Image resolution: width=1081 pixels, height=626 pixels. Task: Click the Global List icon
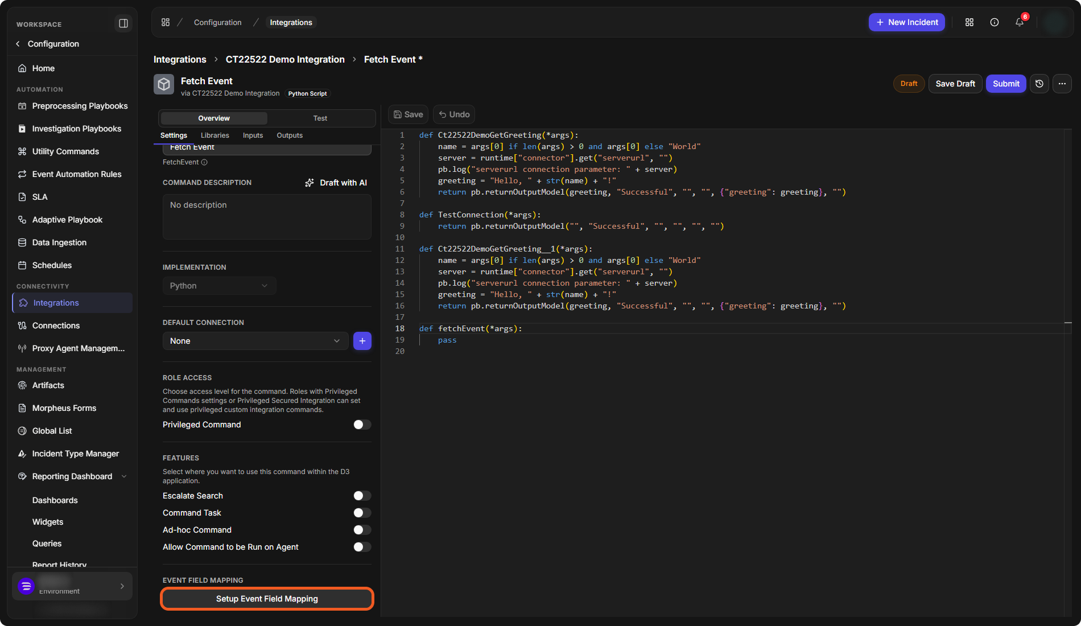click(22, 431)
